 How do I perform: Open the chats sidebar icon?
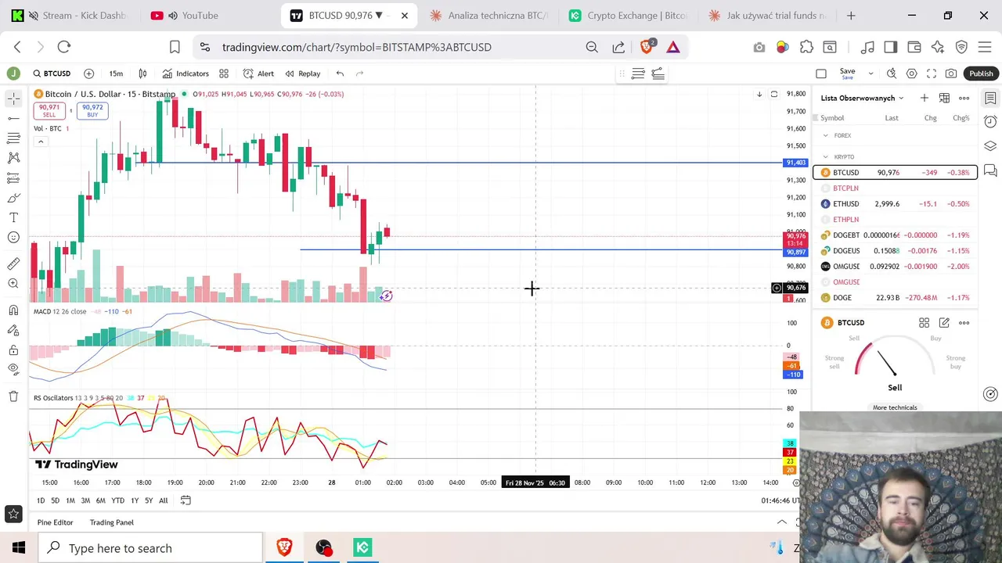click(x=990, y=170)
